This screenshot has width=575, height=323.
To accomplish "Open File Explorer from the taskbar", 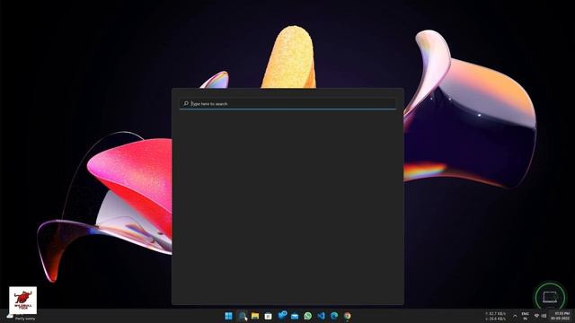I will pyautogui.click(x=255, y=316).
